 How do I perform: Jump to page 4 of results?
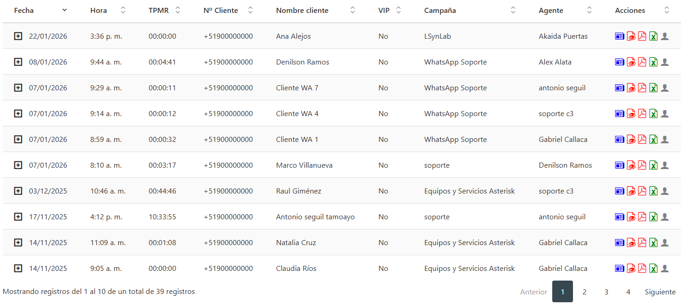628,292
